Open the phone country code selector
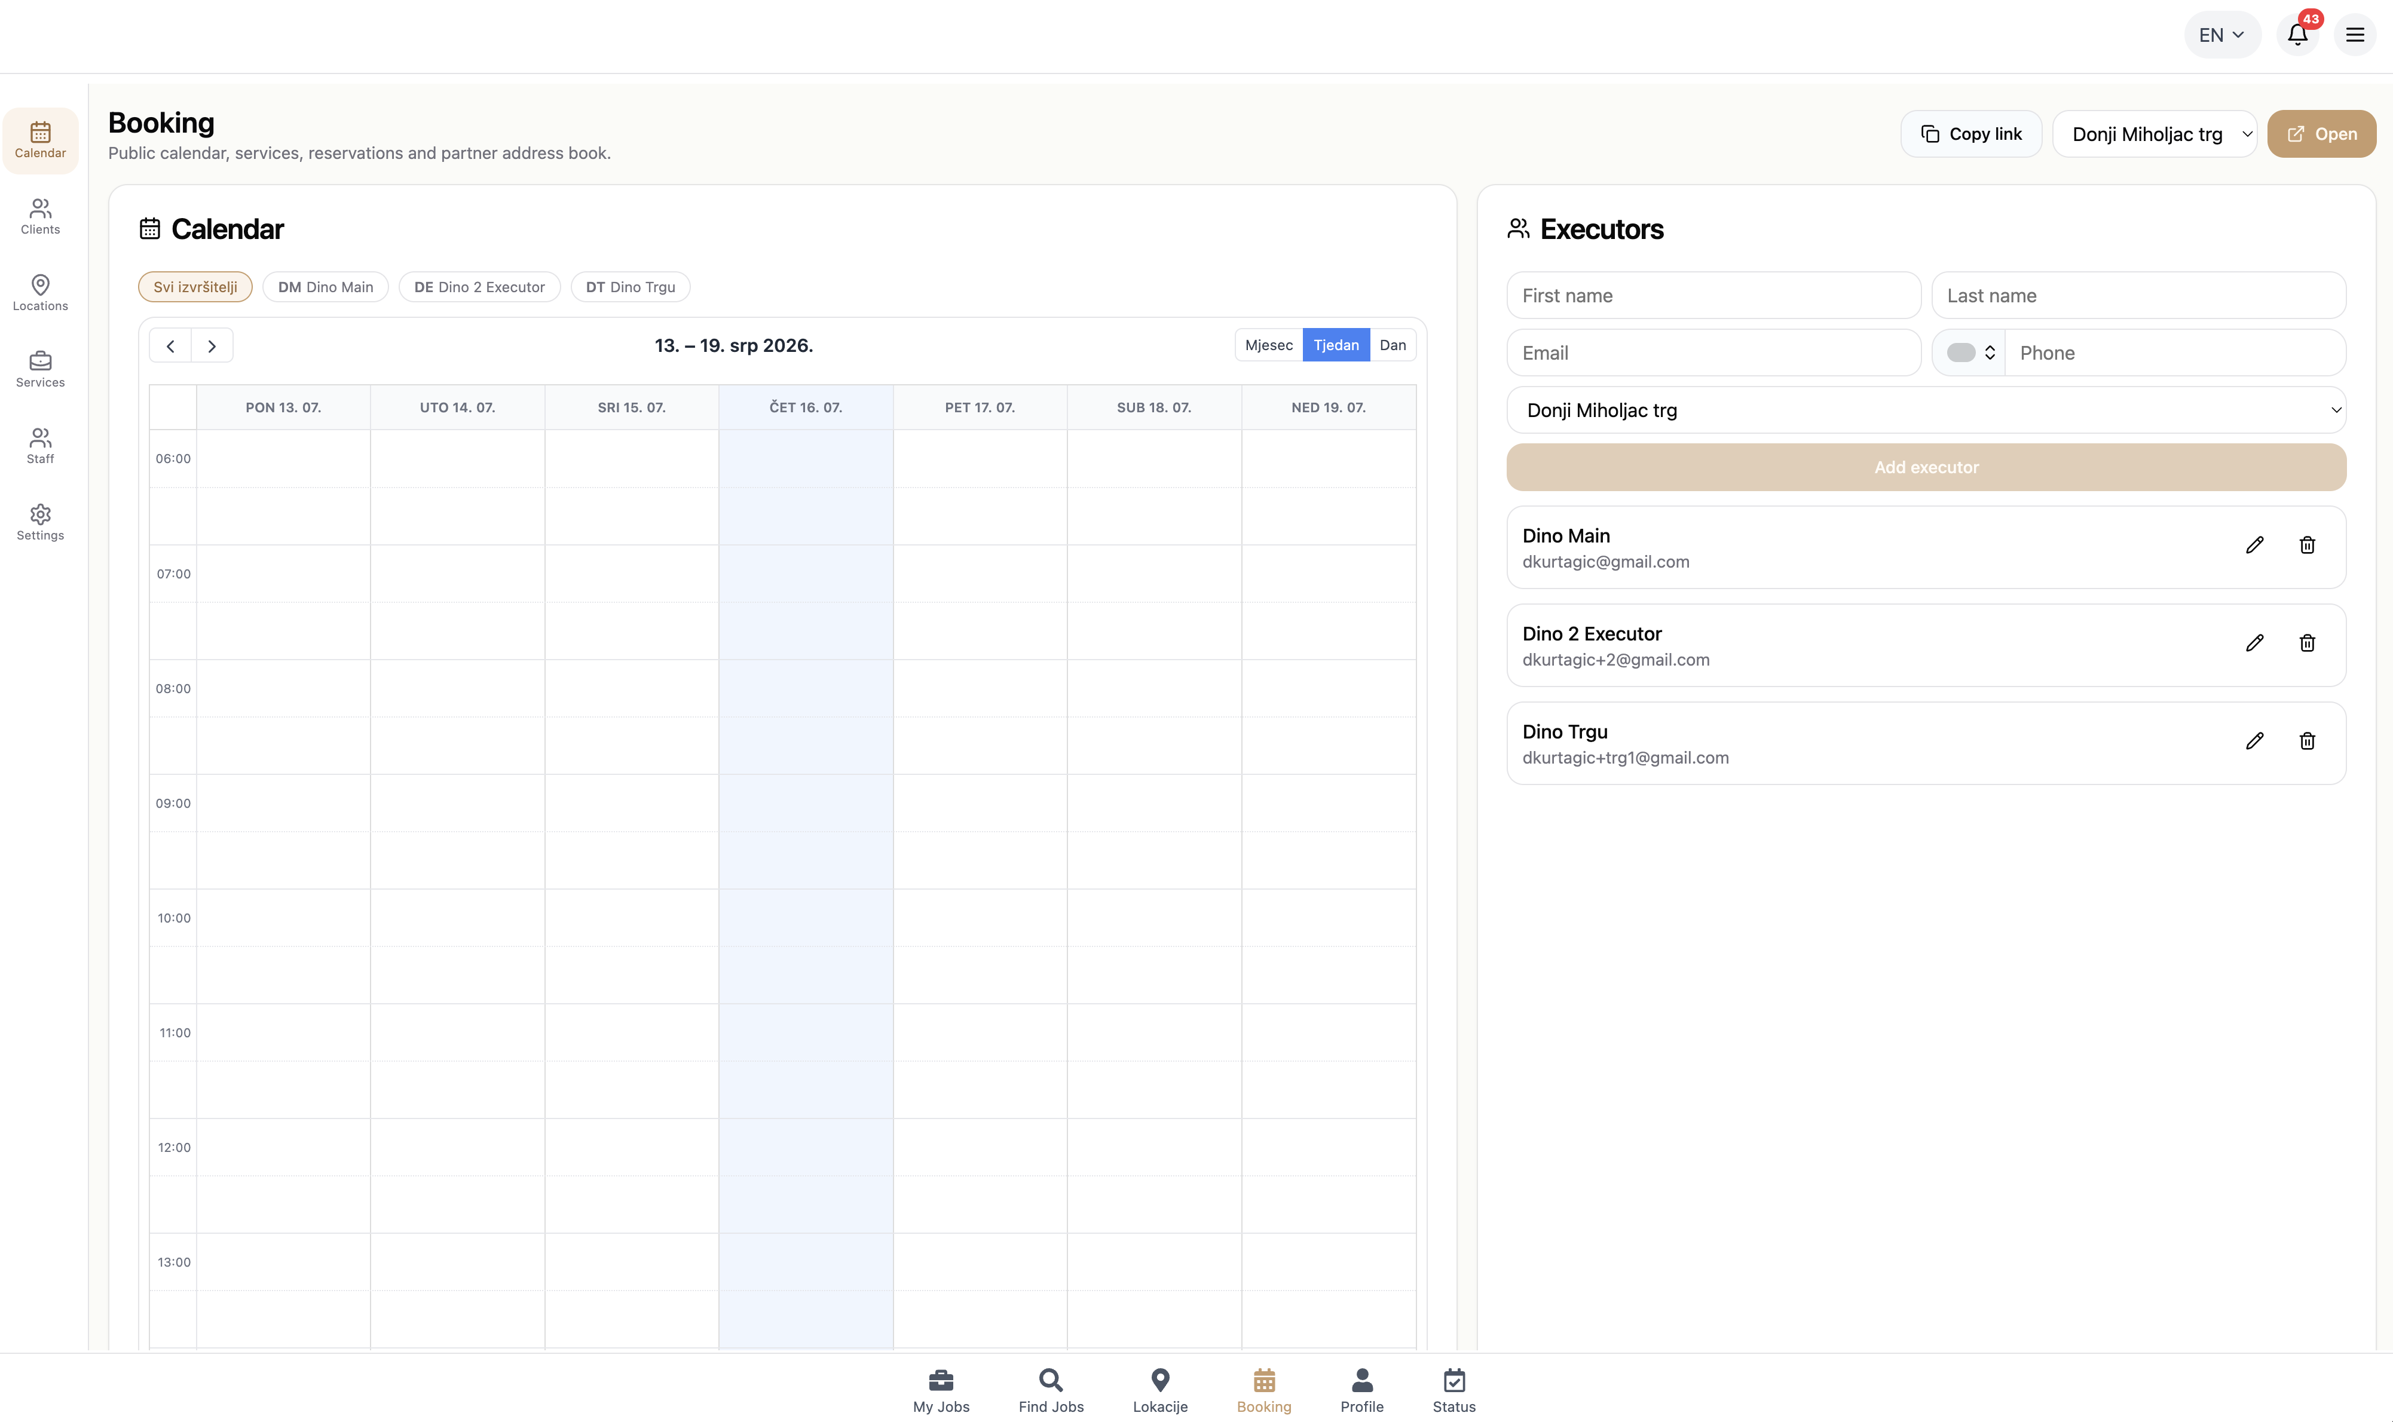Screen dimensions: 2393x1422 [1969, 354]
